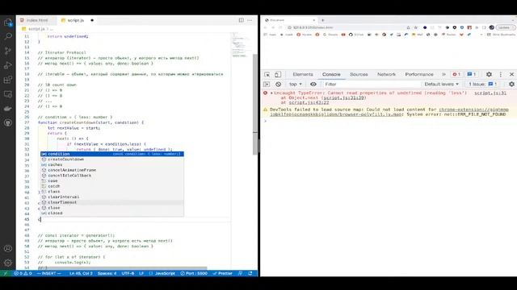
Task: Open the top JavaScript context dropdown
Action: 296,84
